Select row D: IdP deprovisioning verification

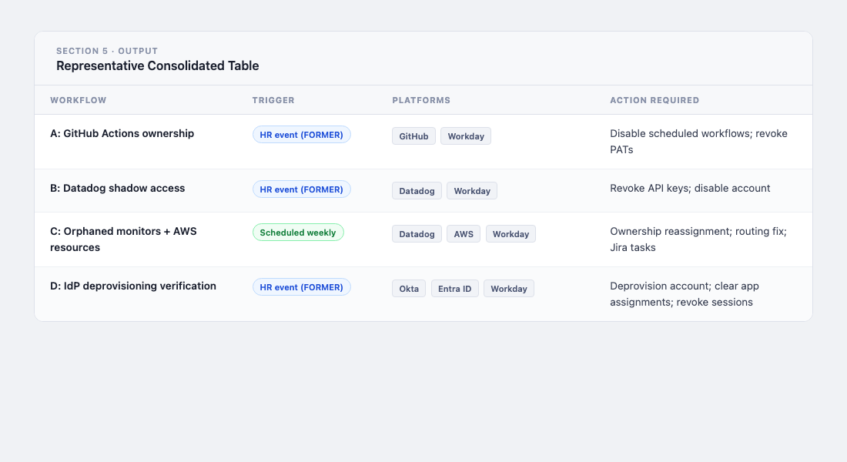tap(423, 294)
